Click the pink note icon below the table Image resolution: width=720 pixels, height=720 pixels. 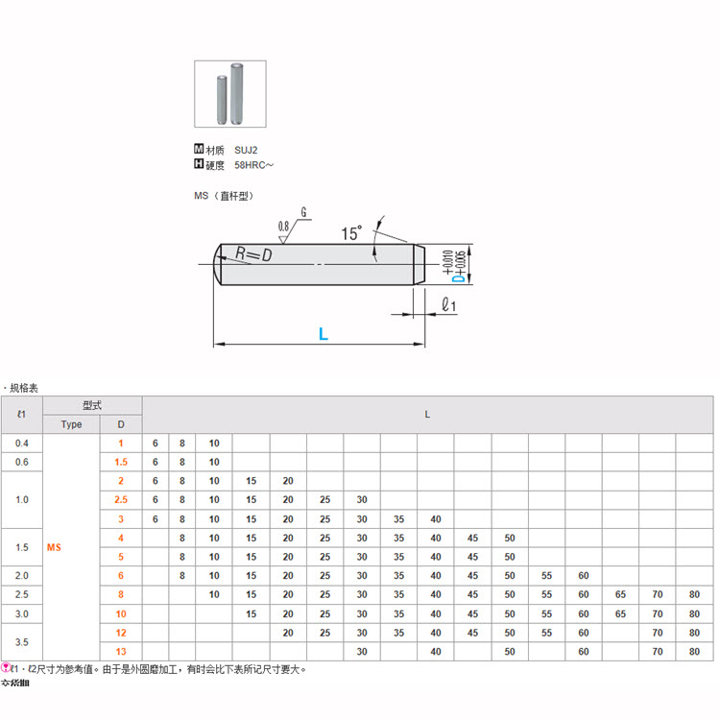point(6,667)
